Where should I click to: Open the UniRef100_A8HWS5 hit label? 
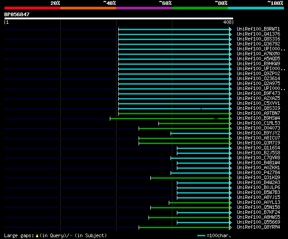click(x=258, y=217)
